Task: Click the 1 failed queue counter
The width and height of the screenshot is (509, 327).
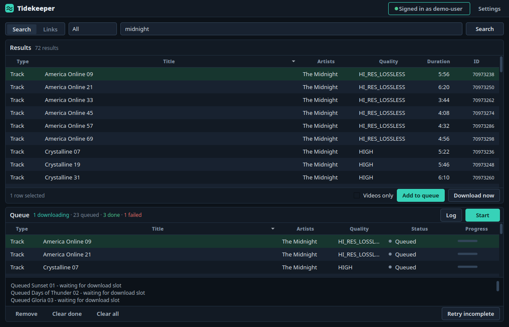Action: tap(133, 215)
